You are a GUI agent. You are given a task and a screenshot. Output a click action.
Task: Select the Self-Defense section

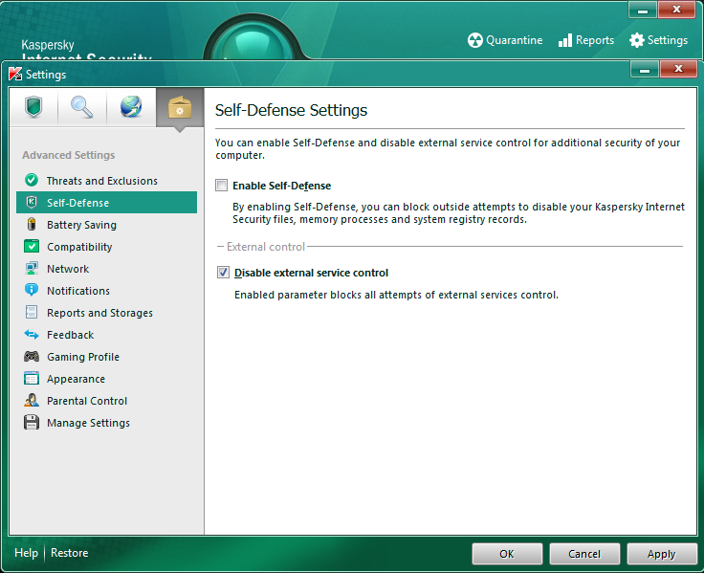[x=106, y=203]
